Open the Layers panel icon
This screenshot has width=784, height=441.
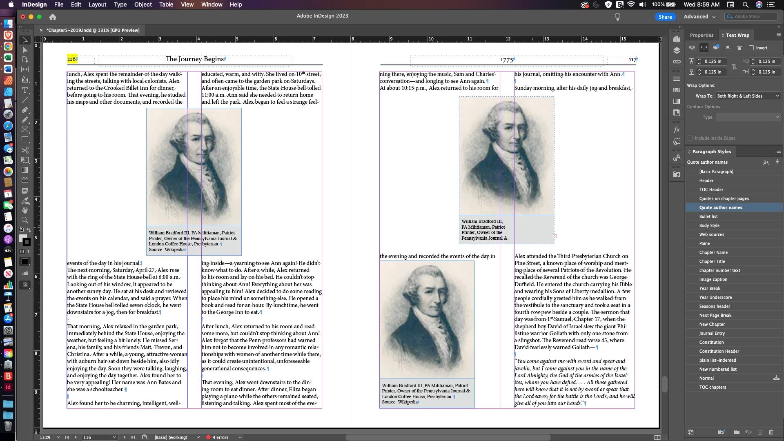coord(677,51)
